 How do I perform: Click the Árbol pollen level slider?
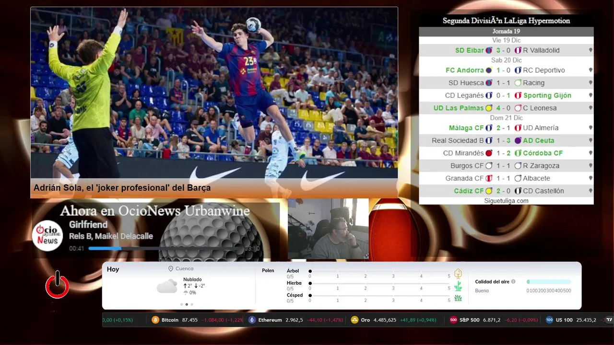click(x=380, y=271)
